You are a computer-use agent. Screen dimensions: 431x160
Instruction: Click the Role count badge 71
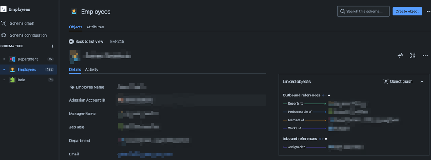pos(50,80)
